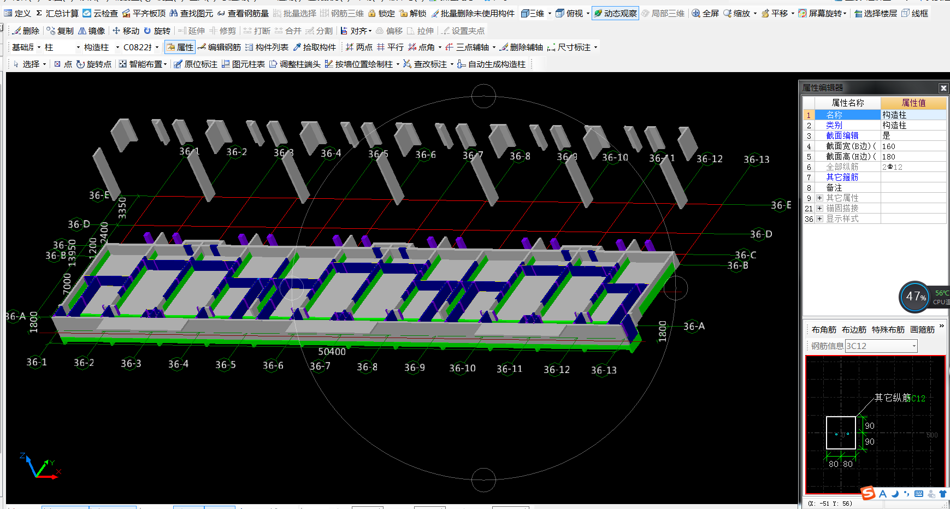
Task: Toggle 动态观察 dynamic orbit mode
Action: click(x=616, y=13)
